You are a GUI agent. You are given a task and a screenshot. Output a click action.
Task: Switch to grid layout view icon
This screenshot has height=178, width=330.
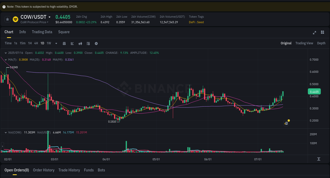(x=322, y=32)
